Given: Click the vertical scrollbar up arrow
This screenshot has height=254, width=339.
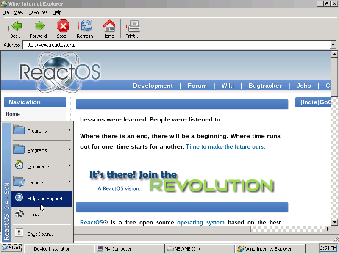Looking at the screenshot, I should tap(334, 54).
